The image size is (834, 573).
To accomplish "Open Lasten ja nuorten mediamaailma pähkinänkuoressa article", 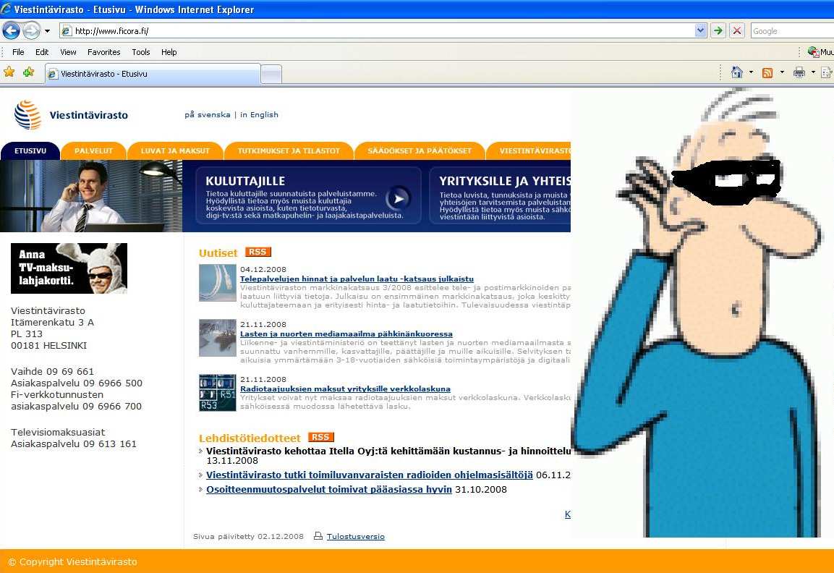I will [x=346, y=334].
